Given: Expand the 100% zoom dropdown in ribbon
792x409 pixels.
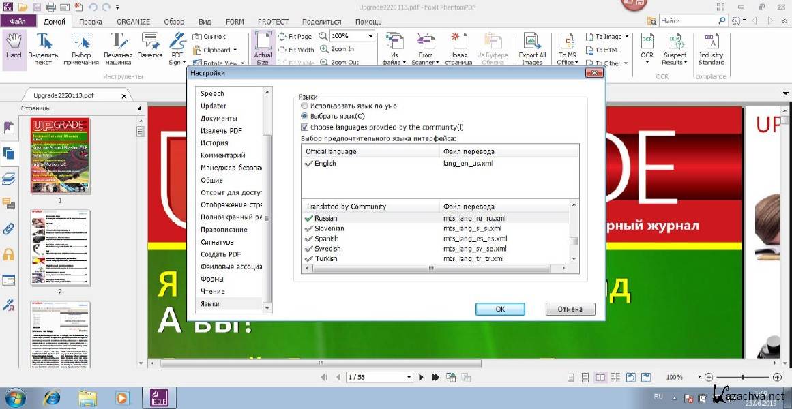Looking at the screenshot, I should tap(370, 36).
